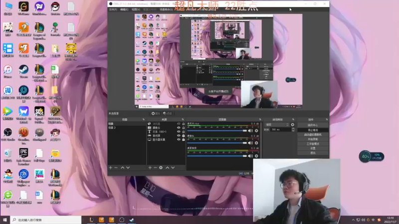Open gear settings for 桌面音频 channel
399x224 pixels.
256,156
